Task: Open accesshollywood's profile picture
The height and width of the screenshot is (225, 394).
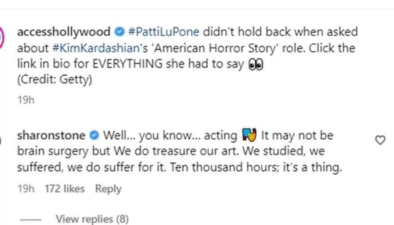Action: [x=2, y=36]
